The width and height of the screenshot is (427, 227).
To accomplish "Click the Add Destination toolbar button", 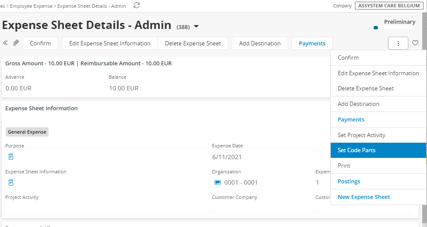I will coord(260,43).
